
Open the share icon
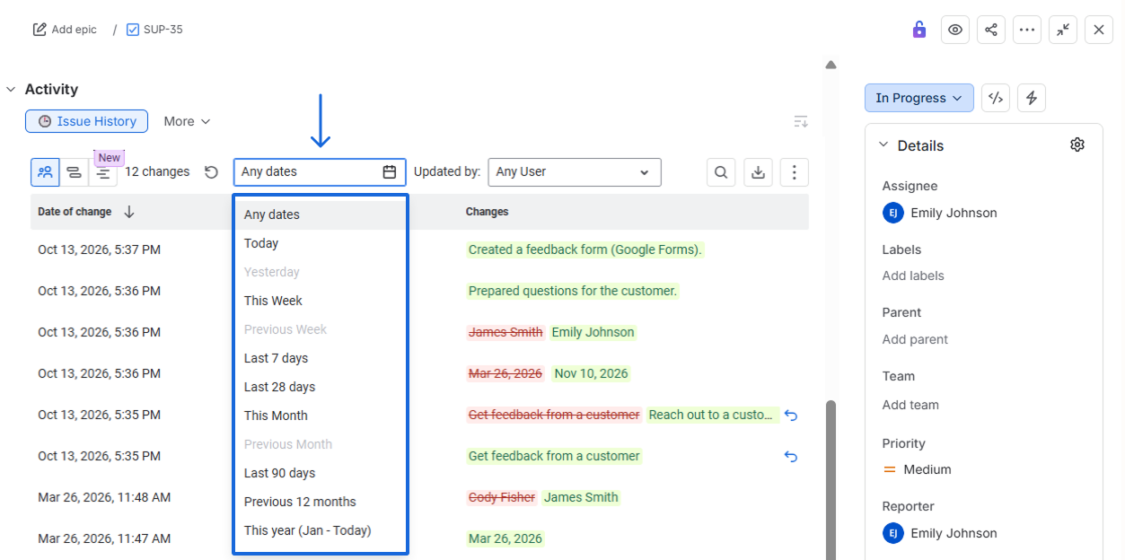(x=991, y=30)
